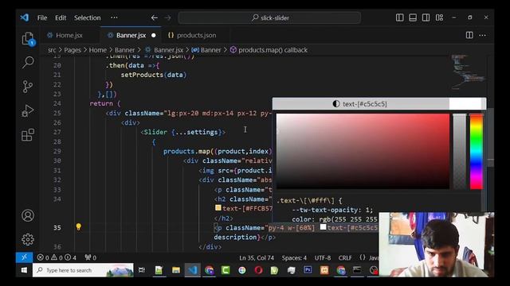510x286 pixels.
Task: Click the Type here to search box
Action: coord(83,270)
